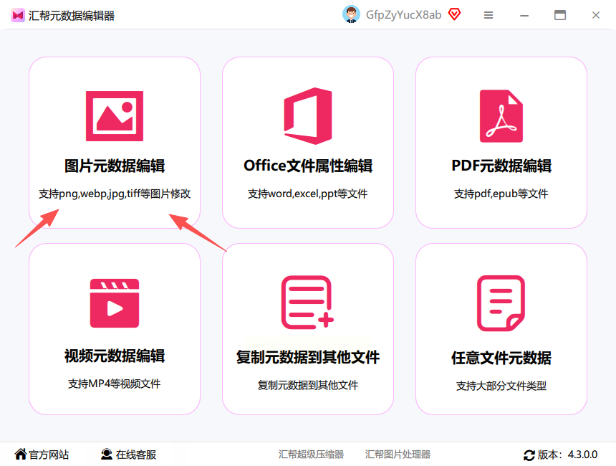Screen dimensions: 616x466
Task: Click the pink image metadata icon
Action: [115, 116]
